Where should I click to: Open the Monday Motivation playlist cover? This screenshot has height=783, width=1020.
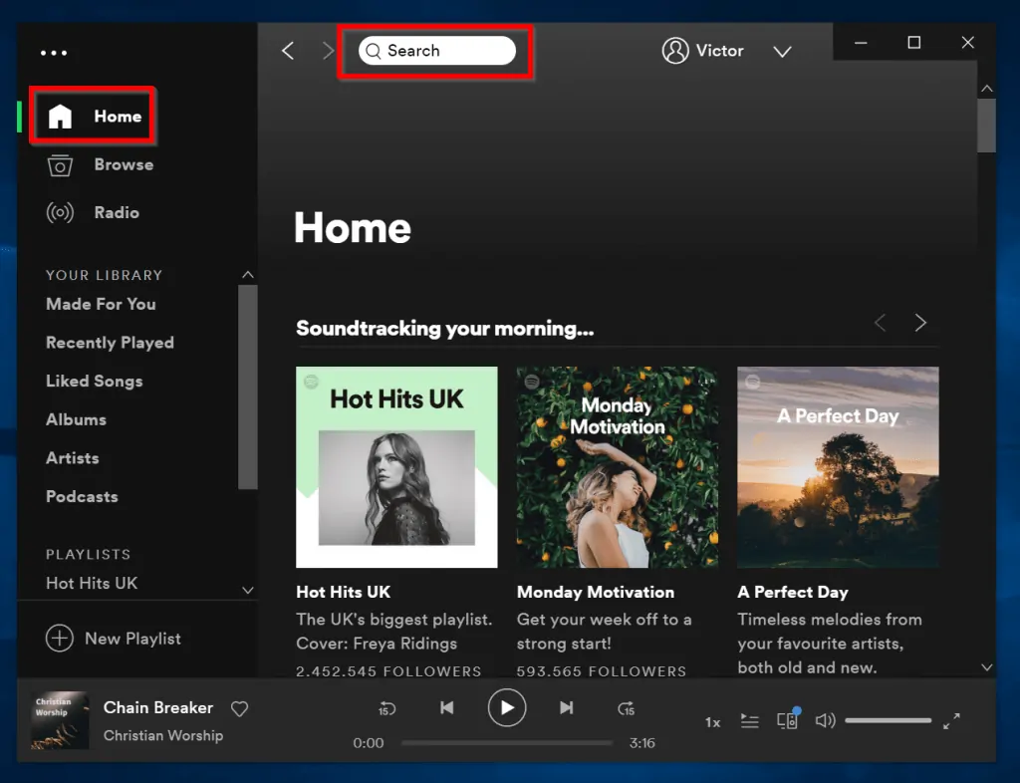click(617, 467)
